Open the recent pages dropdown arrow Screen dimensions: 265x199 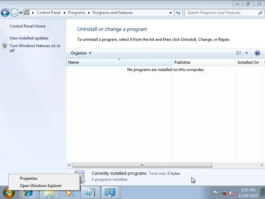click(21, 13)
